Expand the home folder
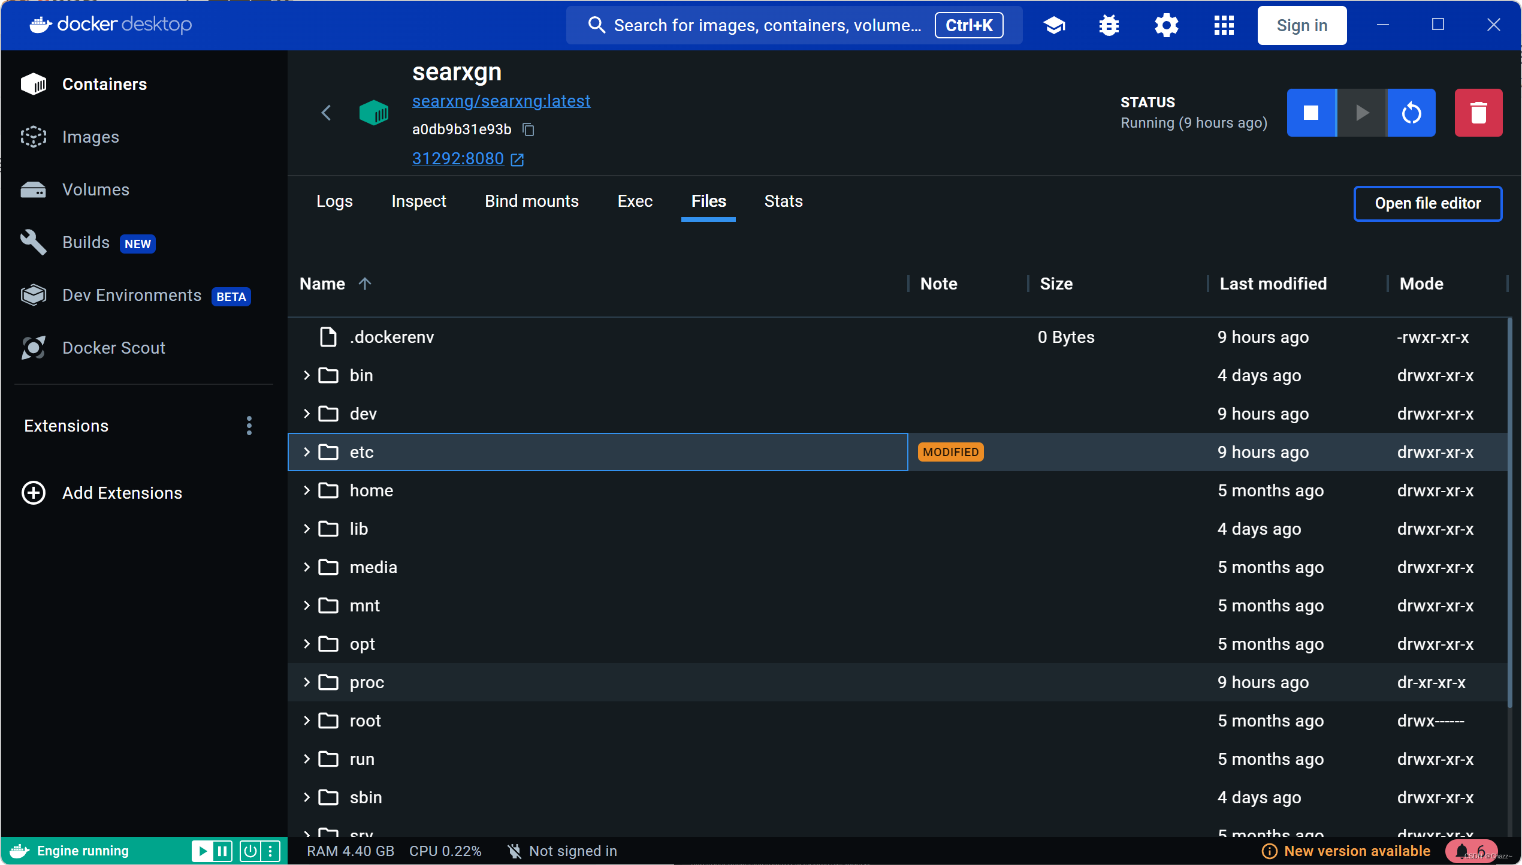The width and height of the screenshot is (1522, 865). [307, 490]
